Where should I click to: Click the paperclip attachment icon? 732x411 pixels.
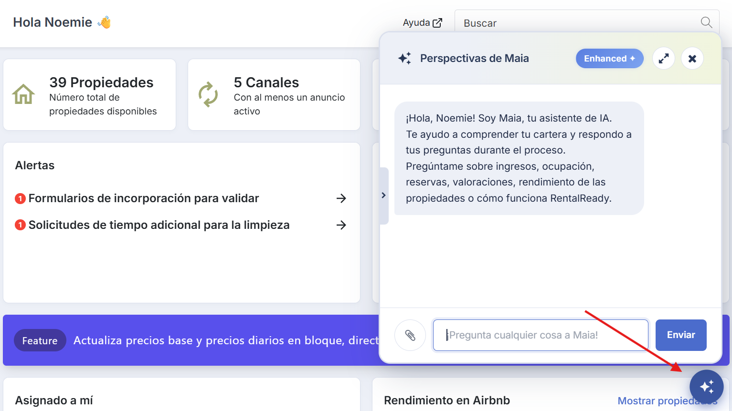coord(410,335)
